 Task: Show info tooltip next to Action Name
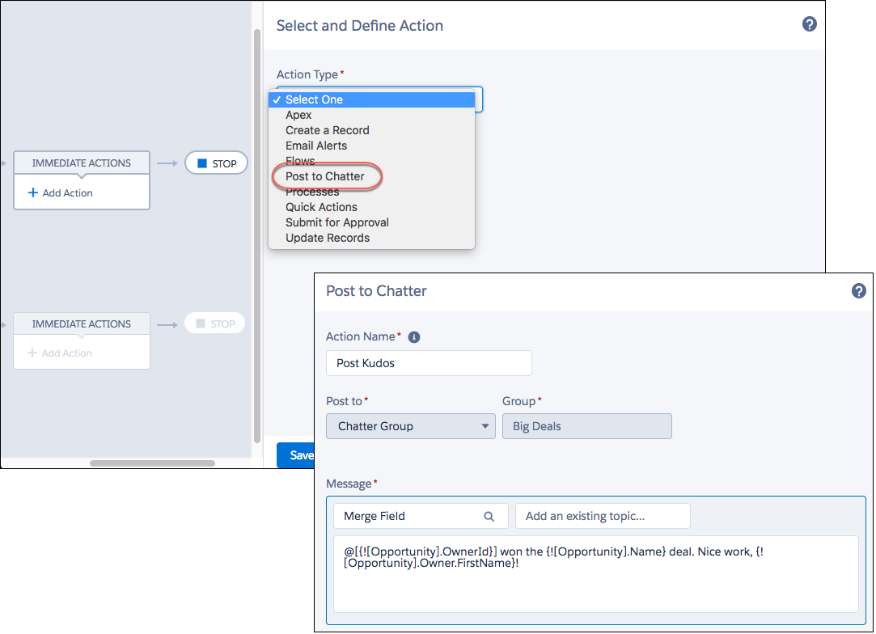(x=414, y=337)
